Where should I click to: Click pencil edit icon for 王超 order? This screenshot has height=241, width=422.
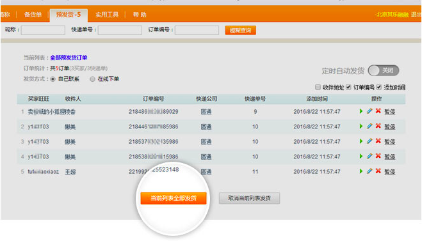coord(369,171)
